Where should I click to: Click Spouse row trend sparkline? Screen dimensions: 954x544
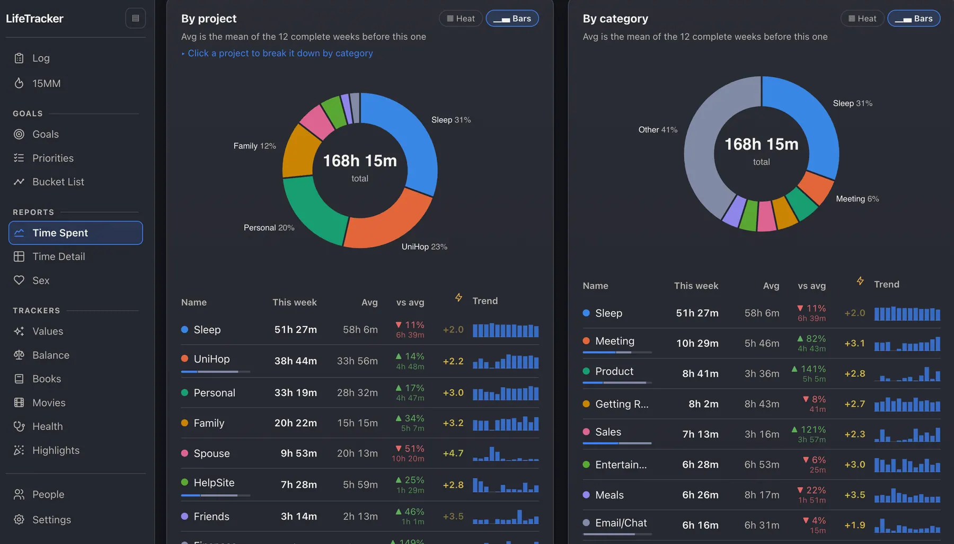click(x=506, y=453)
